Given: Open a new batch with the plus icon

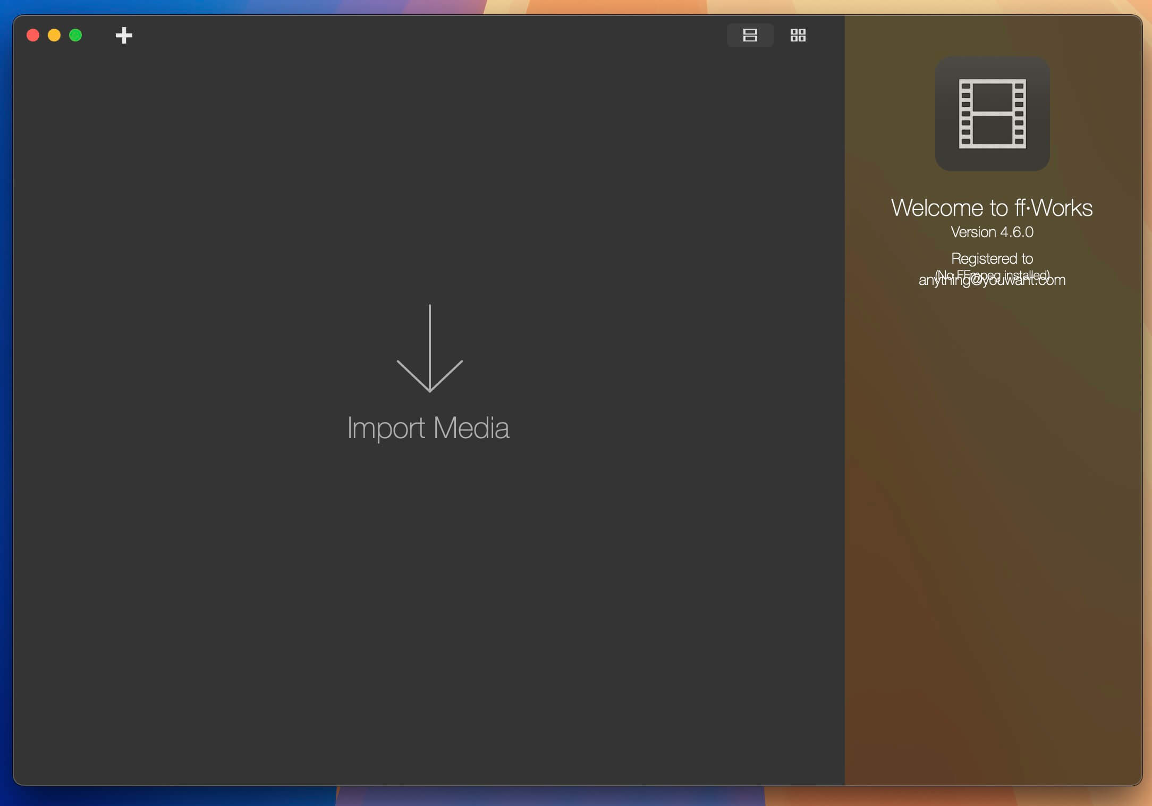Looking at the screenshot, I should point(123,35).
